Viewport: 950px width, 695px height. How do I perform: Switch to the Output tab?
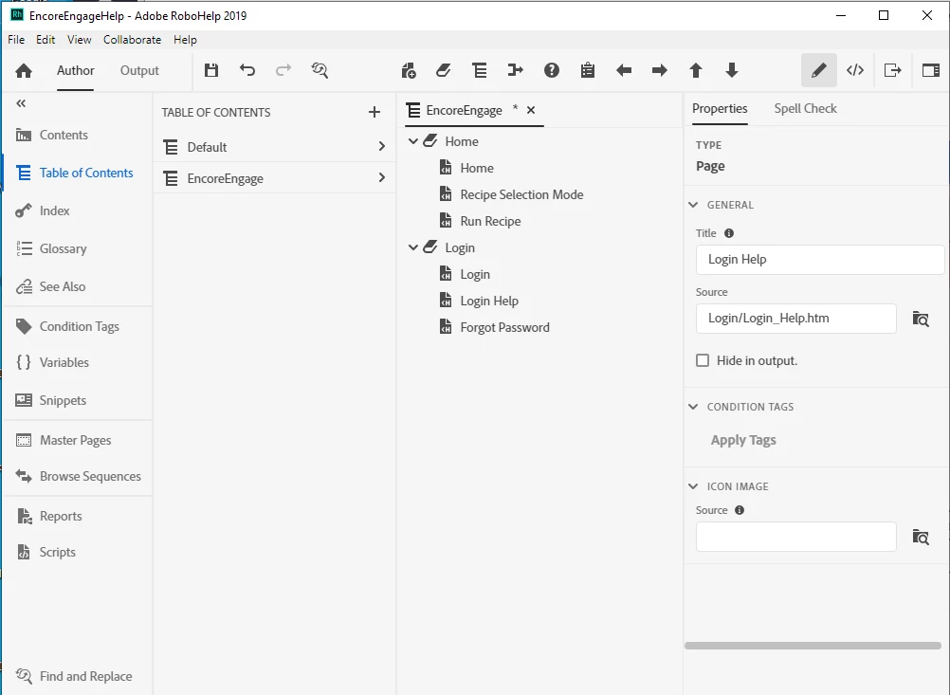pyautogui.click(x=139, y=70)
